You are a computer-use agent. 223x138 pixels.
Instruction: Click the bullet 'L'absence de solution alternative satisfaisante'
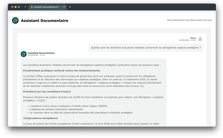pyautogui.click(x=56, y=109)
